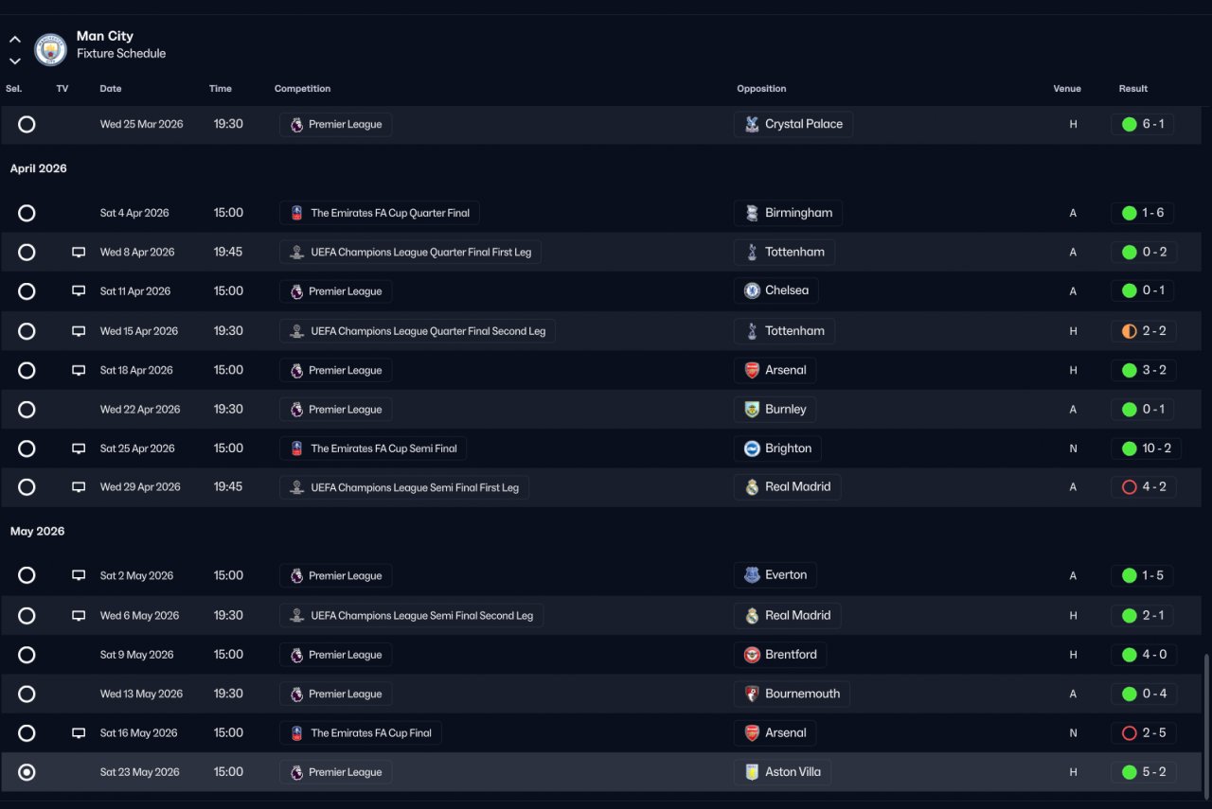
Task: Open the Everton opposition button
Action: (x=775, y=575)
